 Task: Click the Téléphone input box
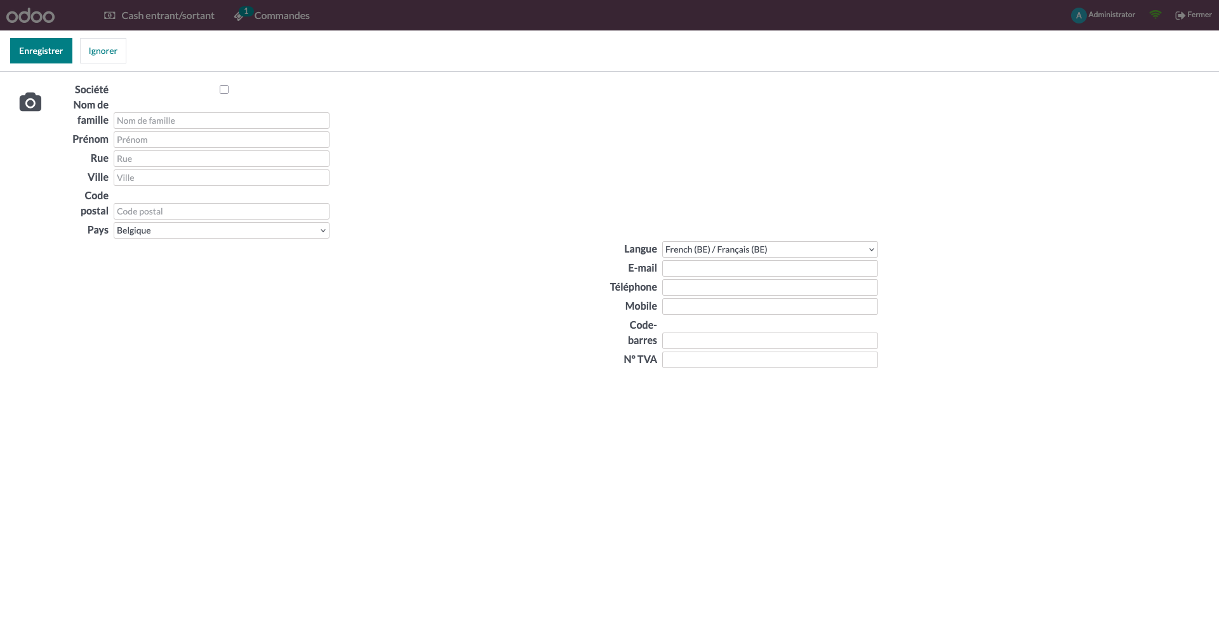[x=769, y=287]
